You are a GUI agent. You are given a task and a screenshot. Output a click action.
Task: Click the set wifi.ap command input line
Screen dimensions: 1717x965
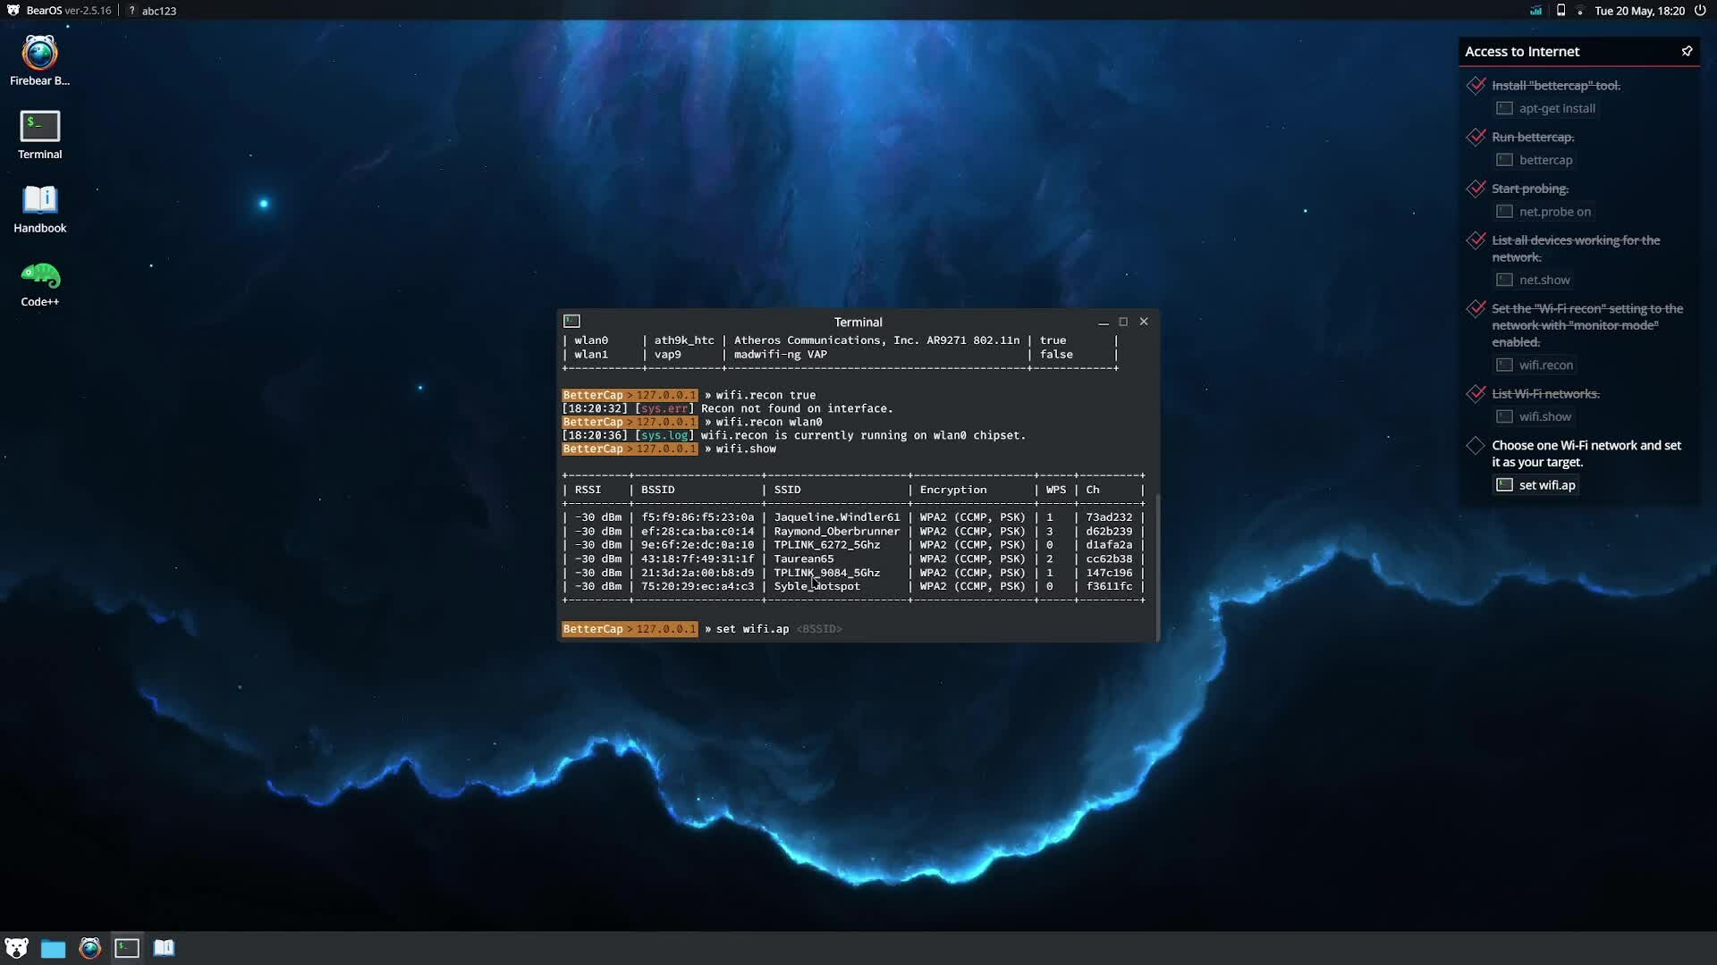click(x=857, y=629)
